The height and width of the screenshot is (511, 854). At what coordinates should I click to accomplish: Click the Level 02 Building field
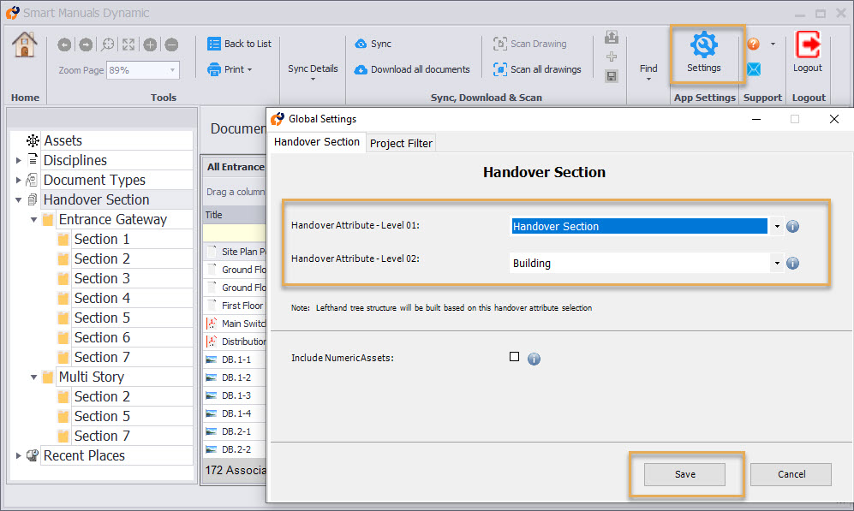(639, 264)
